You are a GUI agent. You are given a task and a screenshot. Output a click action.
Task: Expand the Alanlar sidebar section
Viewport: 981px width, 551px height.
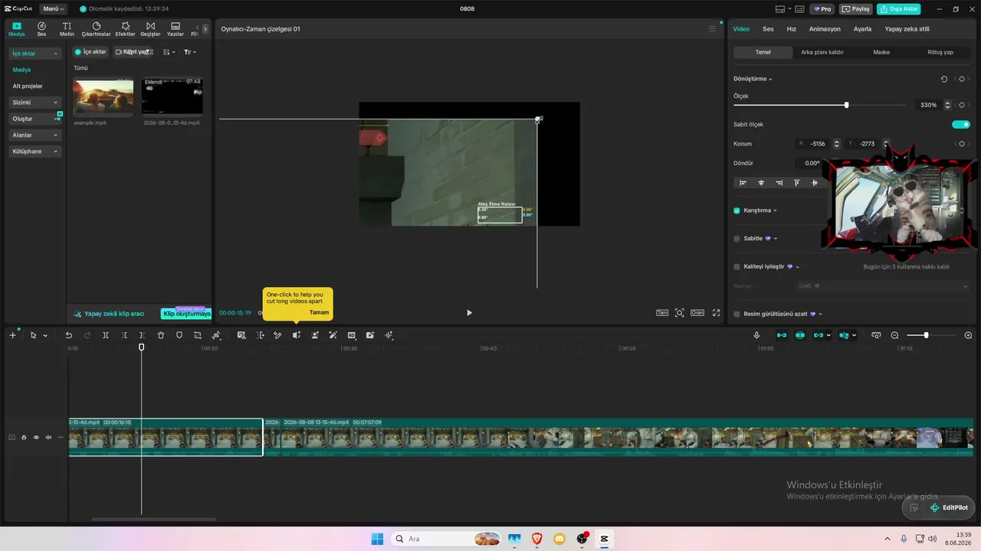[x=34, y=135]
